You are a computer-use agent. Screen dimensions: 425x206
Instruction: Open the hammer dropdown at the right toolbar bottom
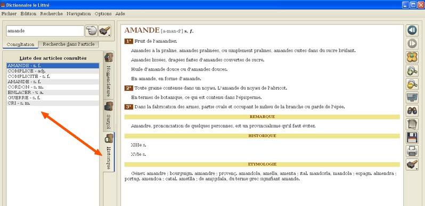[x=412, y=164]
